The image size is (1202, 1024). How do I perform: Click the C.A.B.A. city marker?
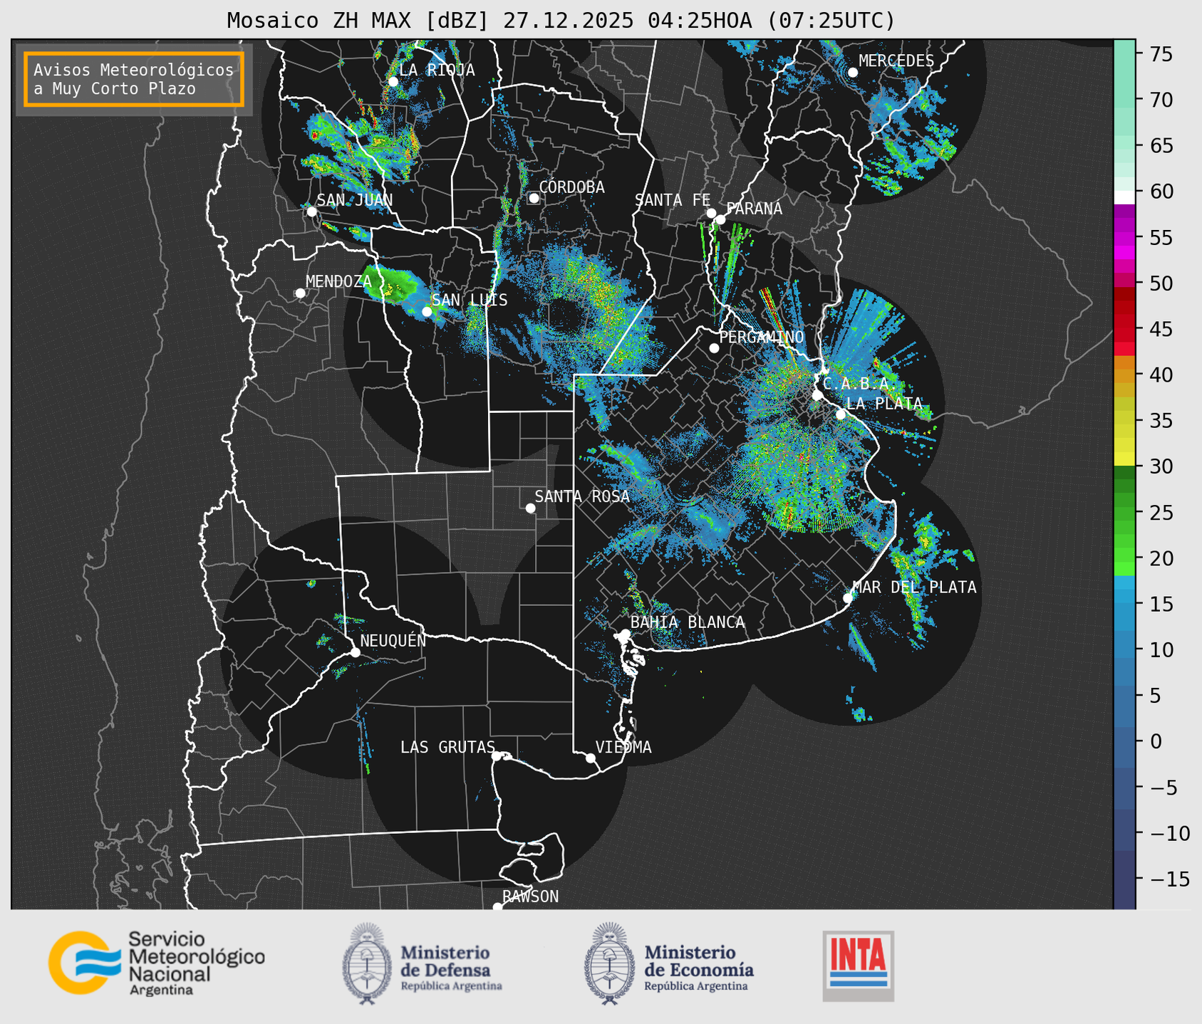817,395
